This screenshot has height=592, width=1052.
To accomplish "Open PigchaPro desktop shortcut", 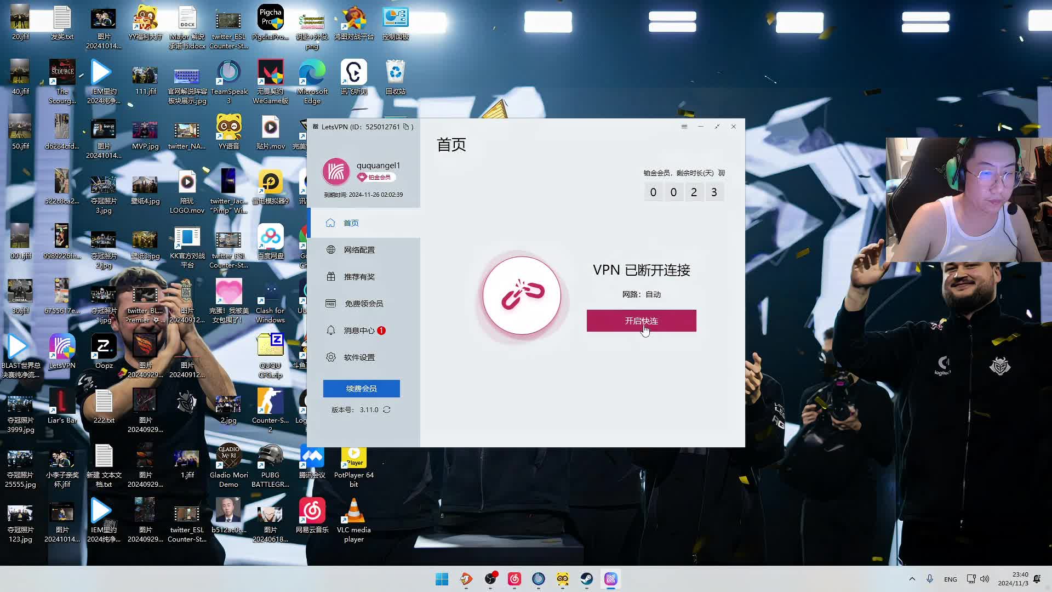I will [x=270, y=23].
